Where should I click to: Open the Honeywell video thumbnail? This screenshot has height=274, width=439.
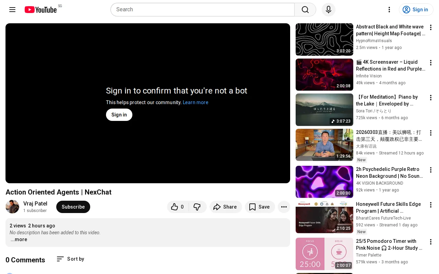point(324,217)
